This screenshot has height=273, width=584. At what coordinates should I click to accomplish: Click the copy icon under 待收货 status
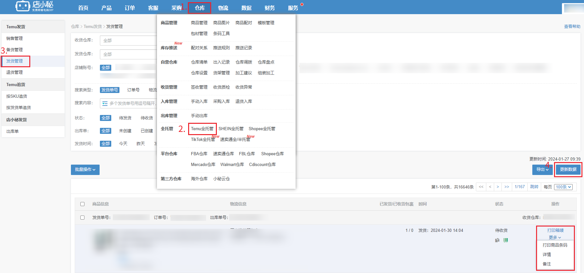(497, 240)
